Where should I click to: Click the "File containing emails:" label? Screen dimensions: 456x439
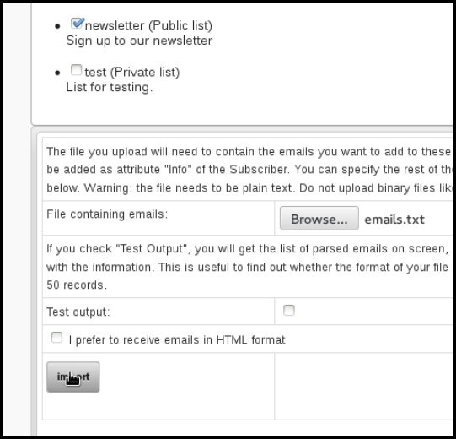click(x=107, y=214)
